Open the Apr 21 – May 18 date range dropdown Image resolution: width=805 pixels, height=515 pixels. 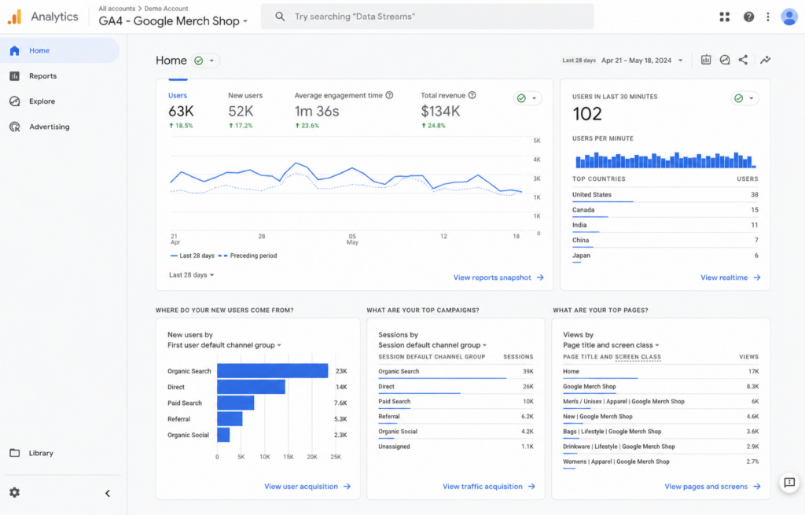tap(641, 61)
